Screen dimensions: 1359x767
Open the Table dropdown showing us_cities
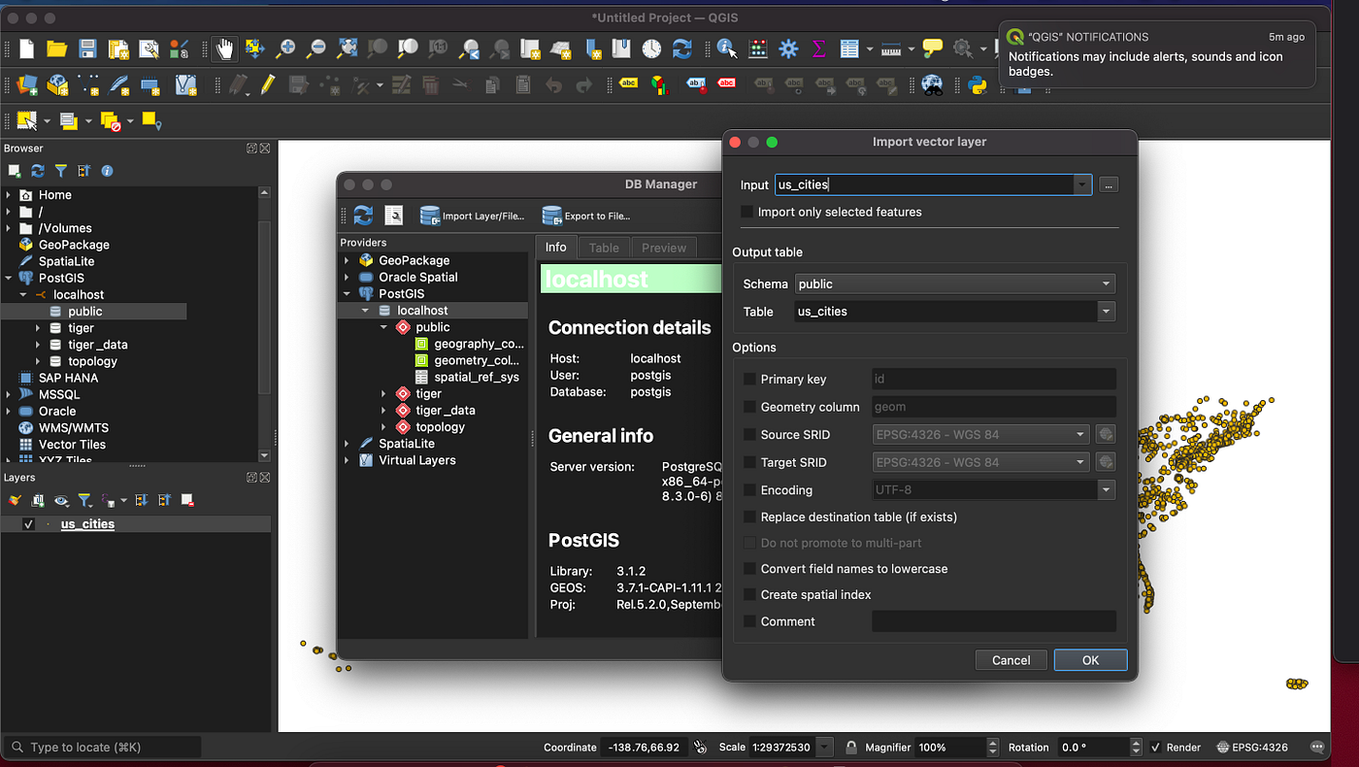pyautogui.click(x=1106, y=312)
